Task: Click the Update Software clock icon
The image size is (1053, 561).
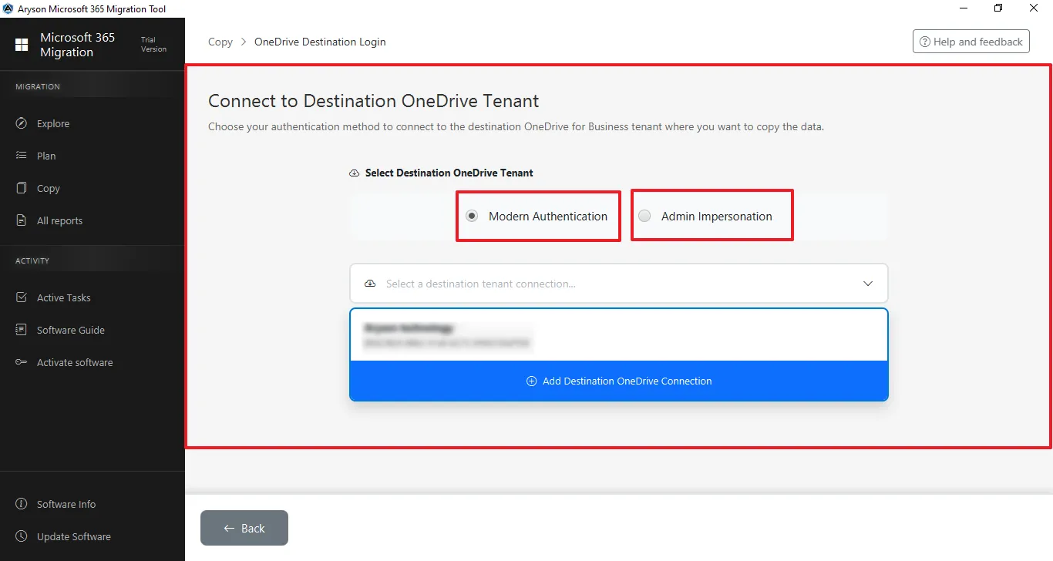Action: 22,536
